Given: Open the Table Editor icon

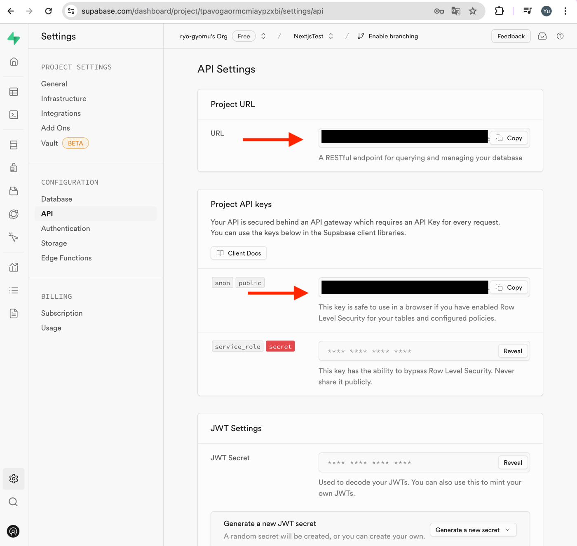Looking at the screenshot, I should [14, 91].
